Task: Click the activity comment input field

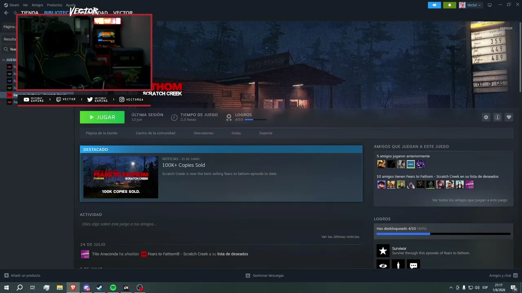Action: click(x=221, y=224)
